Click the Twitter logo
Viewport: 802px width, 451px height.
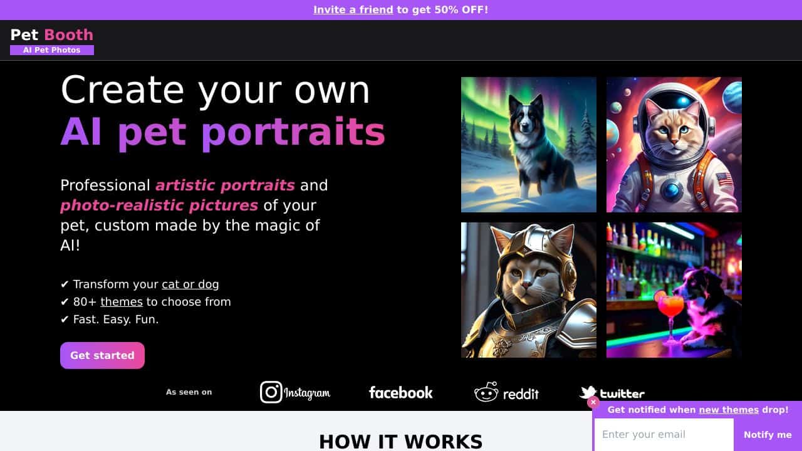(612, 393)
